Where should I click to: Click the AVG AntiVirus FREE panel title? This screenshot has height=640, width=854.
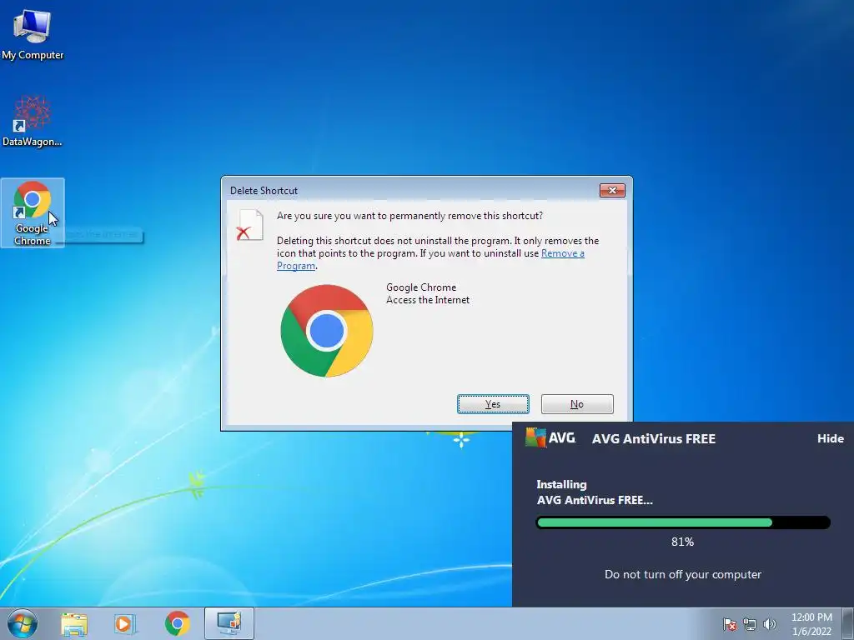[654, 438]
